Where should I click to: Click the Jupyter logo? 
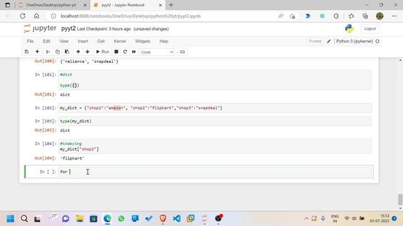[x=40, y=28]
